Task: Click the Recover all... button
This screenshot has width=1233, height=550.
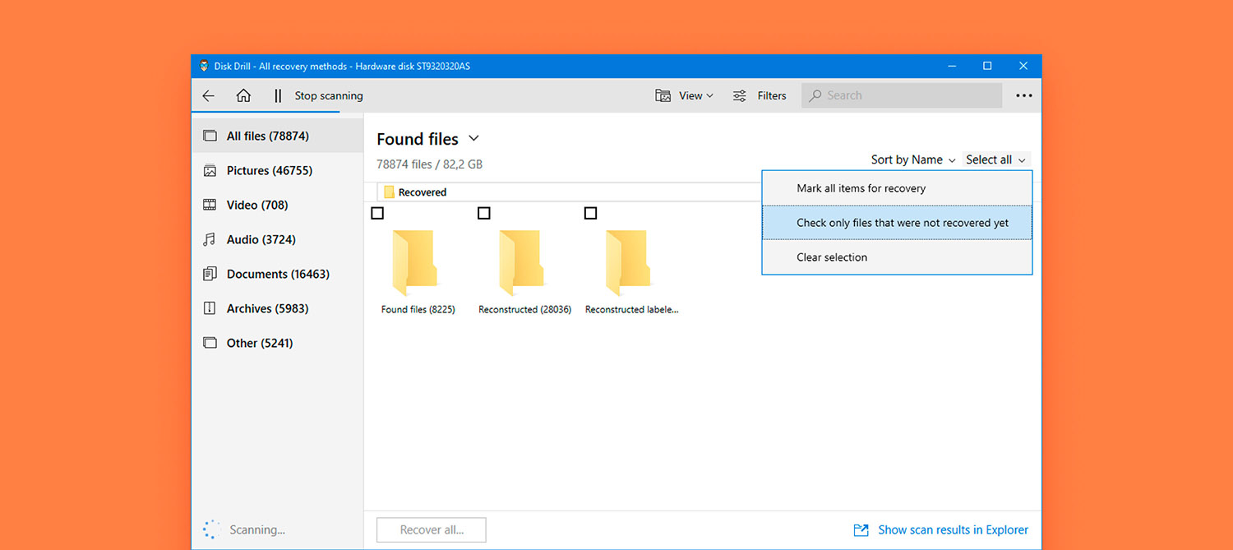Action: point(432,530)
